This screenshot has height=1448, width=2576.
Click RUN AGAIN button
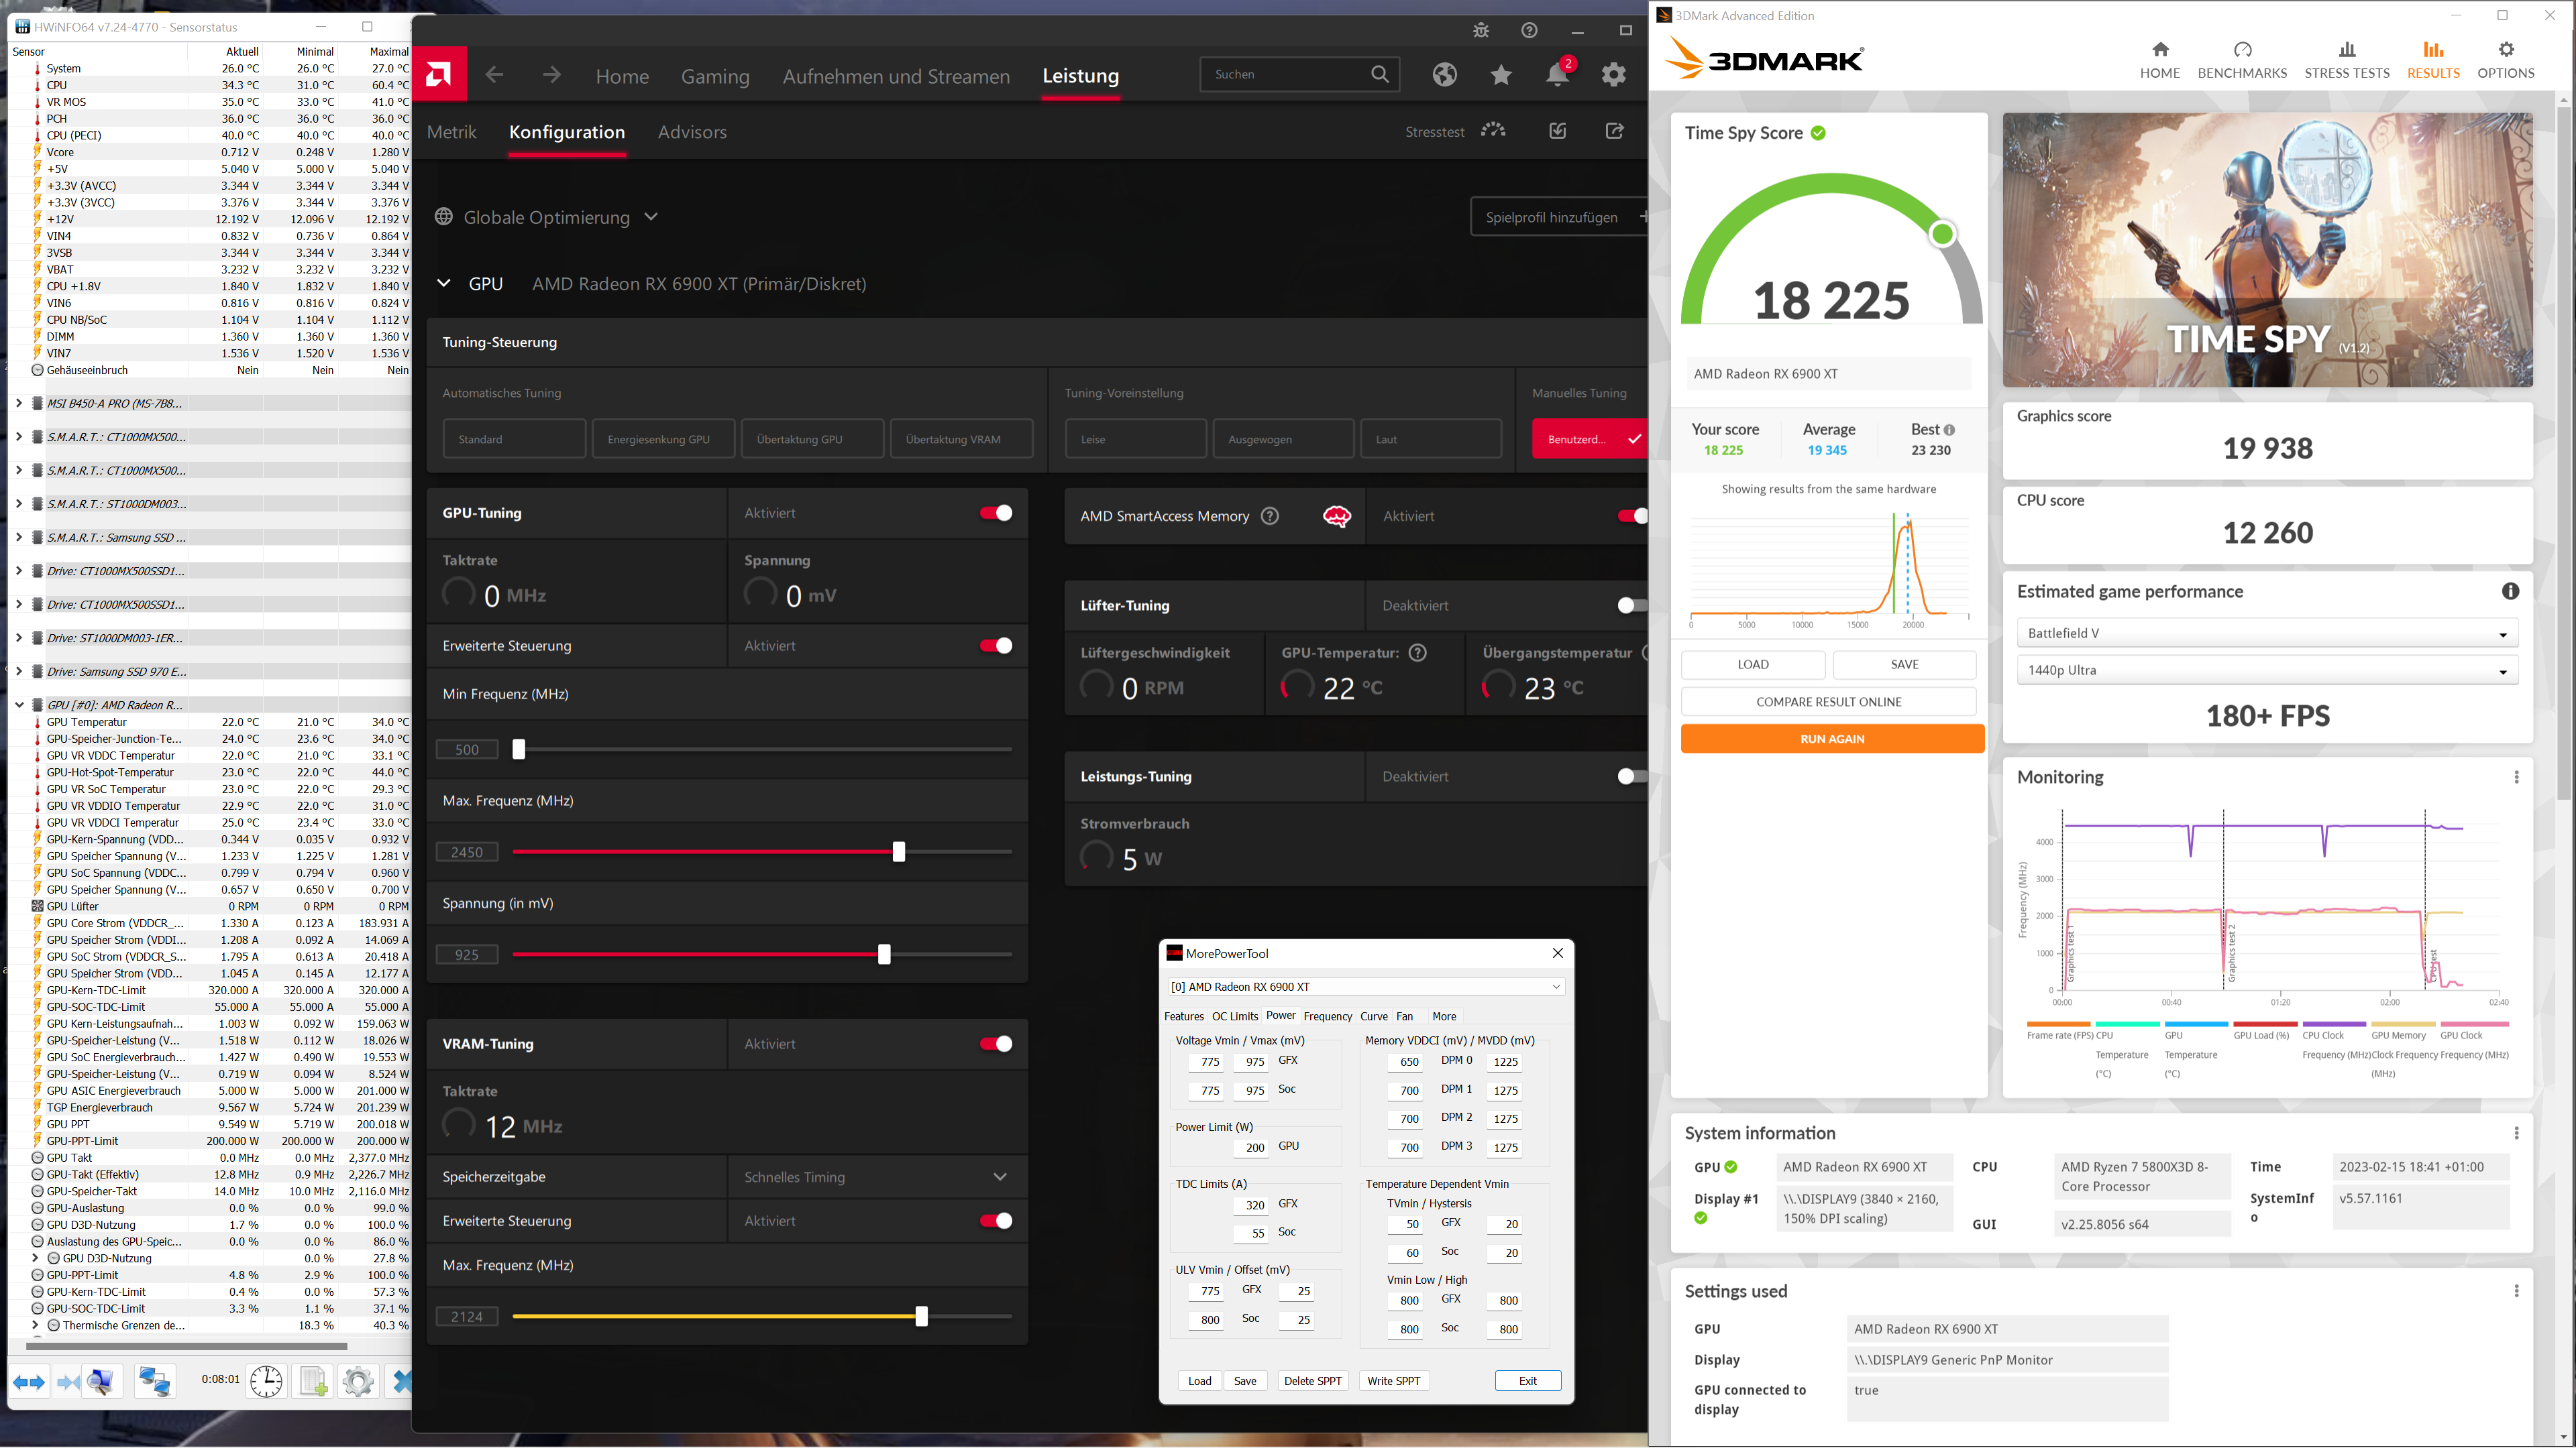[1831, 739]
